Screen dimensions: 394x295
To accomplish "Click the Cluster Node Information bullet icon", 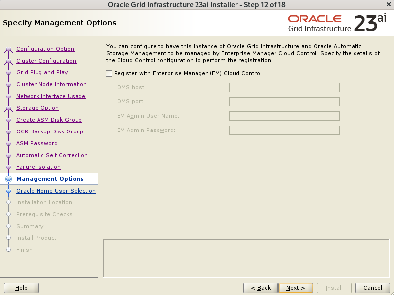I will pyautogui.click(x=8, y=85).
